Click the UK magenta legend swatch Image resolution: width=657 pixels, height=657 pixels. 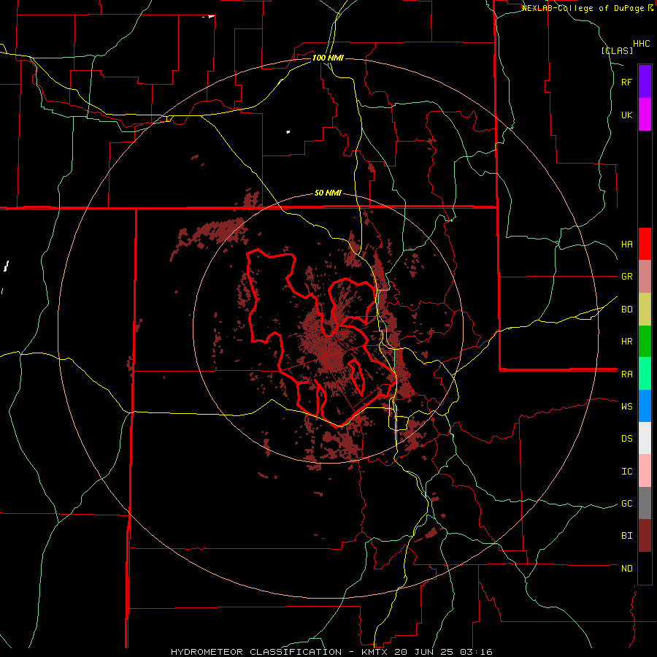pos(645,115)
